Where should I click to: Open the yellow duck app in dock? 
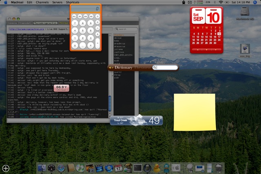coord(157,168)
